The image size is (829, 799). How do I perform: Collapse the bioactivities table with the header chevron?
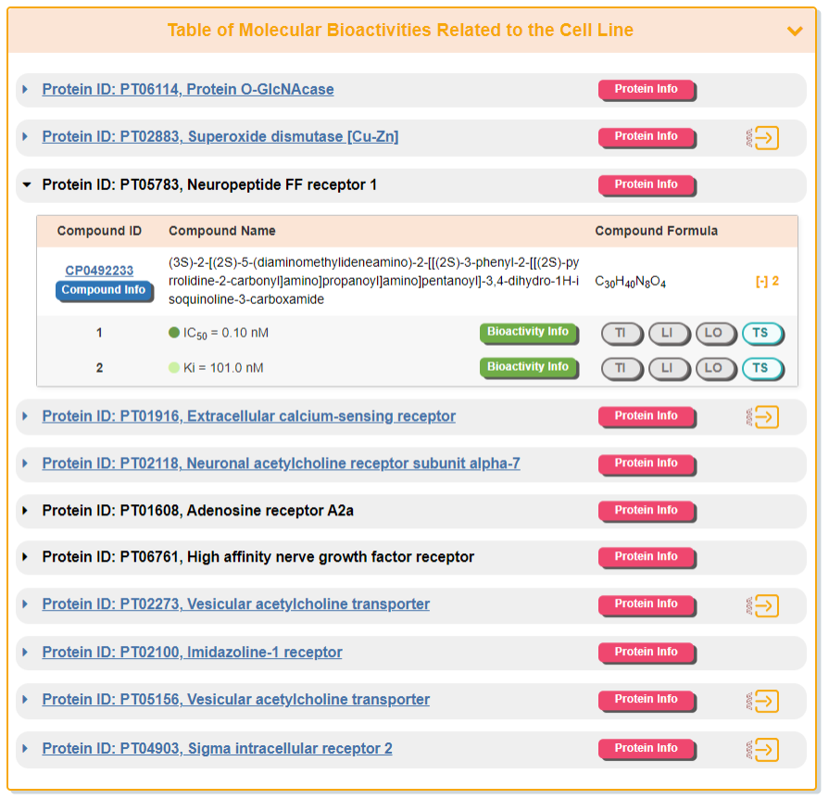pyautogui.click(x=794, y=31)
